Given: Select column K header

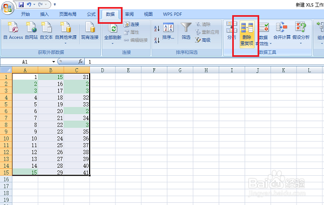Looking at the screenshot, I should tap(283, 70).
